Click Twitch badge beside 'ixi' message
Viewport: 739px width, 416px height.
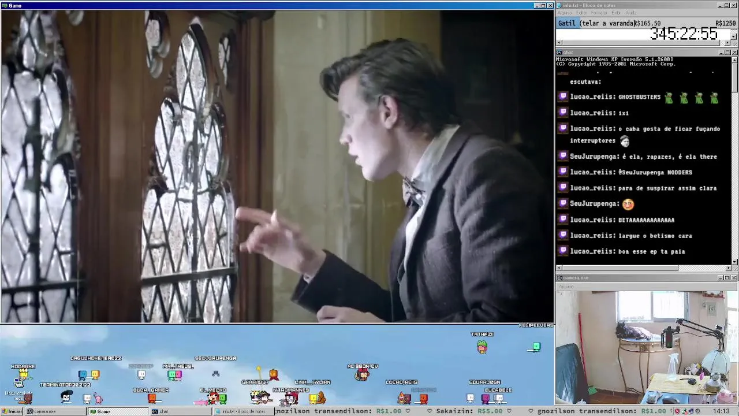tap(563, 113)
